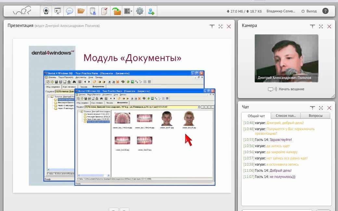Collapse the Камера panel with pin icon
The width and height of the screenshot is (338, 211).
pyautogui.click(x=312, y=26)
